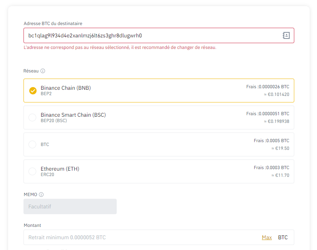Click the Max amount link
317x250 pixels.
point(267,237)
